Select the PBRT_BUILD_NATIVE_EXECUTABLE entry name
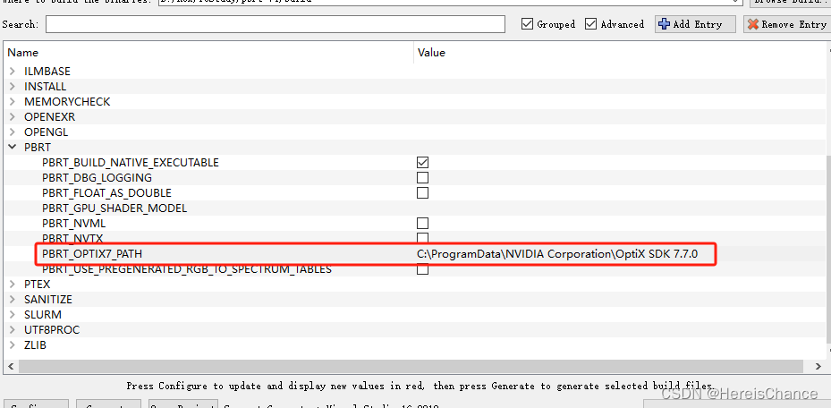The image size is (831, 408). 131,163
